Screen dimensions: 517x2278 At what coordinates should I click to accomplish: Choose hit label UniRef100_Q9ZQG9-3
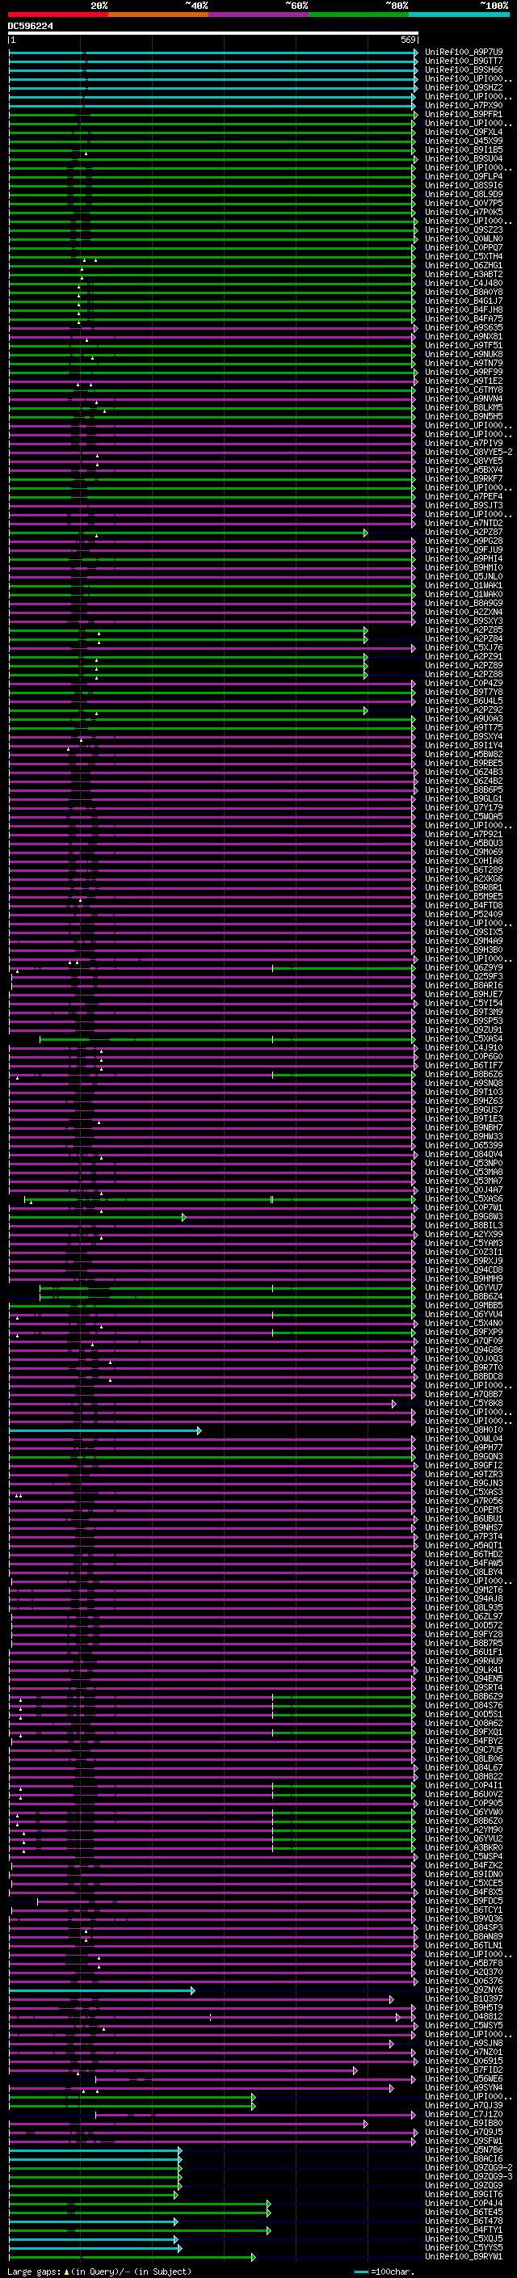tap(469, 2176)
